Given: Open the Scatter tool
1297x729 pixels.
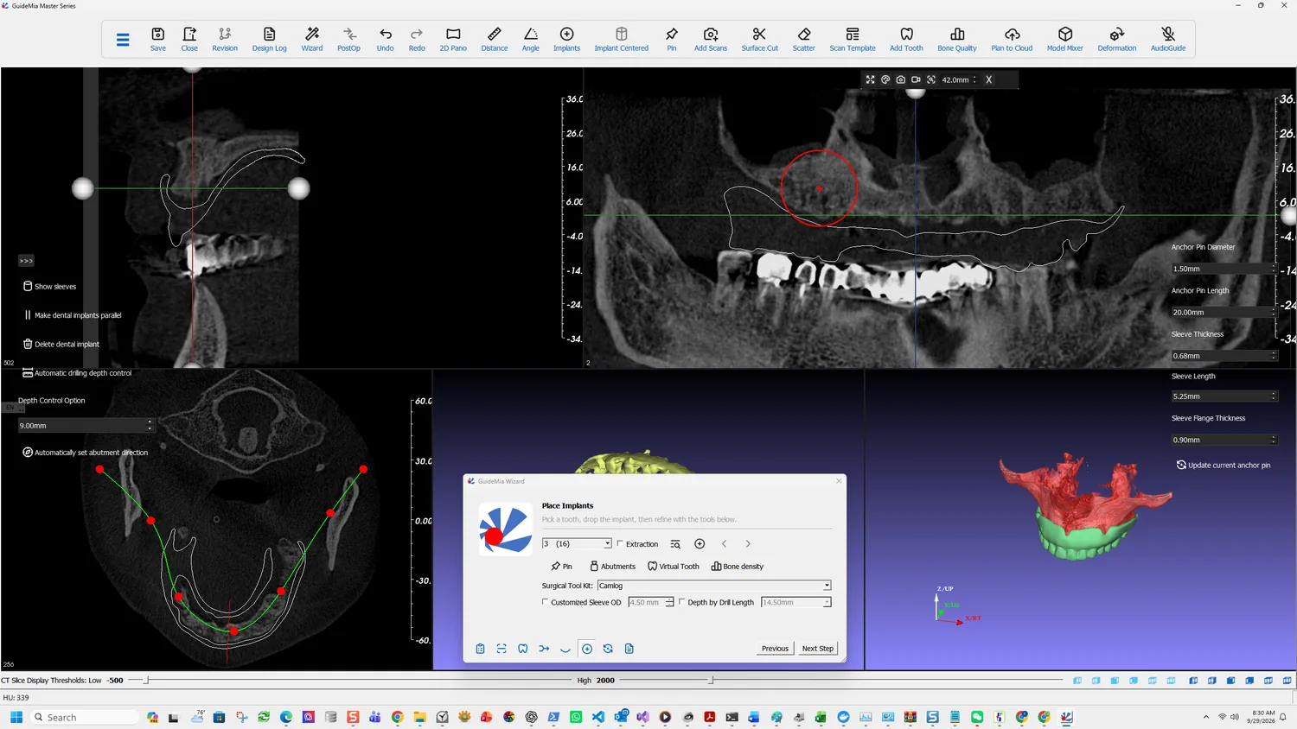Looking at the screenshot, I should 804,39.
